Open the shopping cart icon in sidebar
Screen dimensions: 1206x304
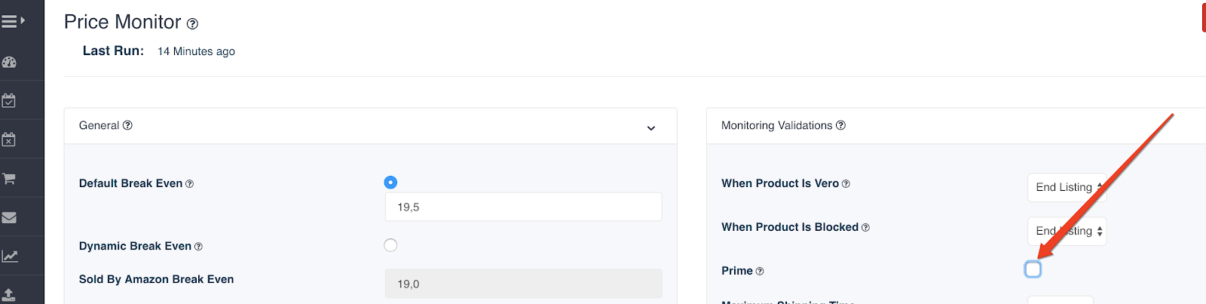click(9, 179)
